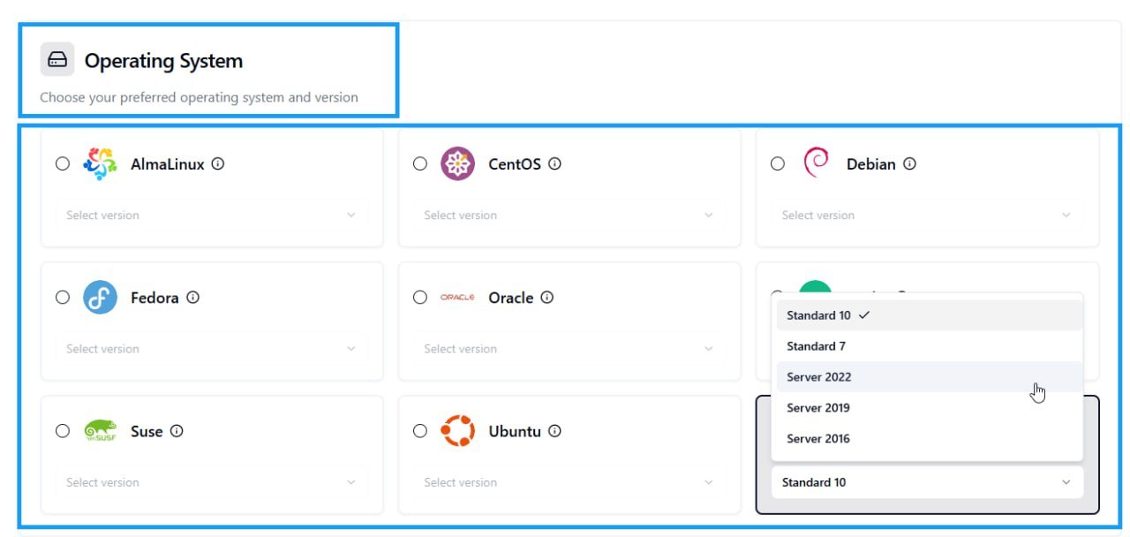Image resolution: width=1130 pixels, height=537 pixels.
Task: Expand the AlmaLinux version dropdown
Action: click(212, 215)
